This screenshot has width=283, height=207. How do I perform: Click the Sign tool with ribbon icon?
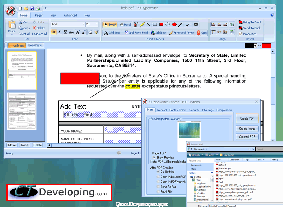tap(202, 33)
